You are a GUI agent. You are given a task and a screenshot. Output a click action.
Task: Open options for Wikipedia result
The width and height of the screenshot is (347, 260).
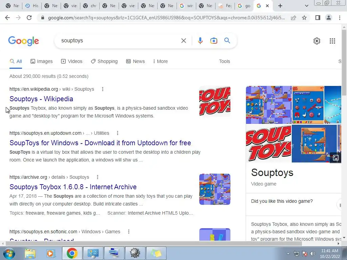point(102,89)
